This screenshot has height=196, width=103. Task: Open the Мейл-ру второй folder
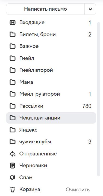[51, 94]
